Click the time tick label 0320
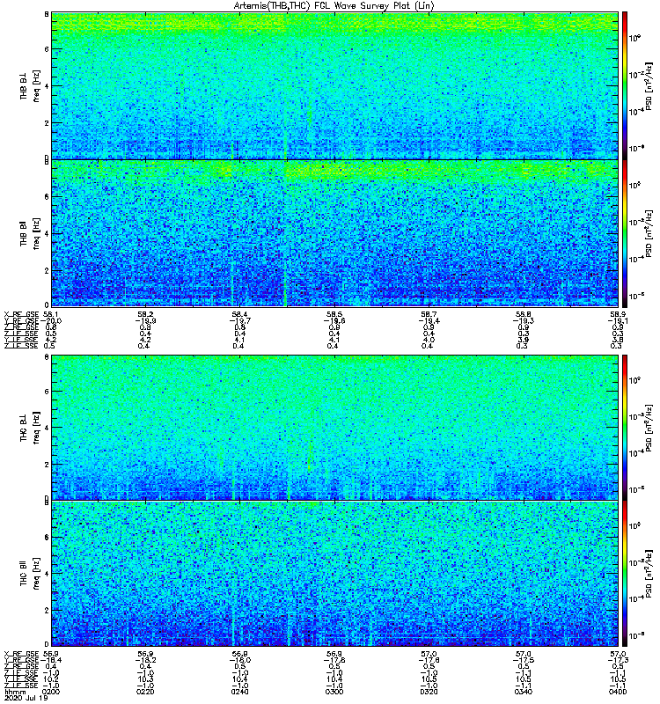The height and width of the screenshot is (704, 660). 429,692
